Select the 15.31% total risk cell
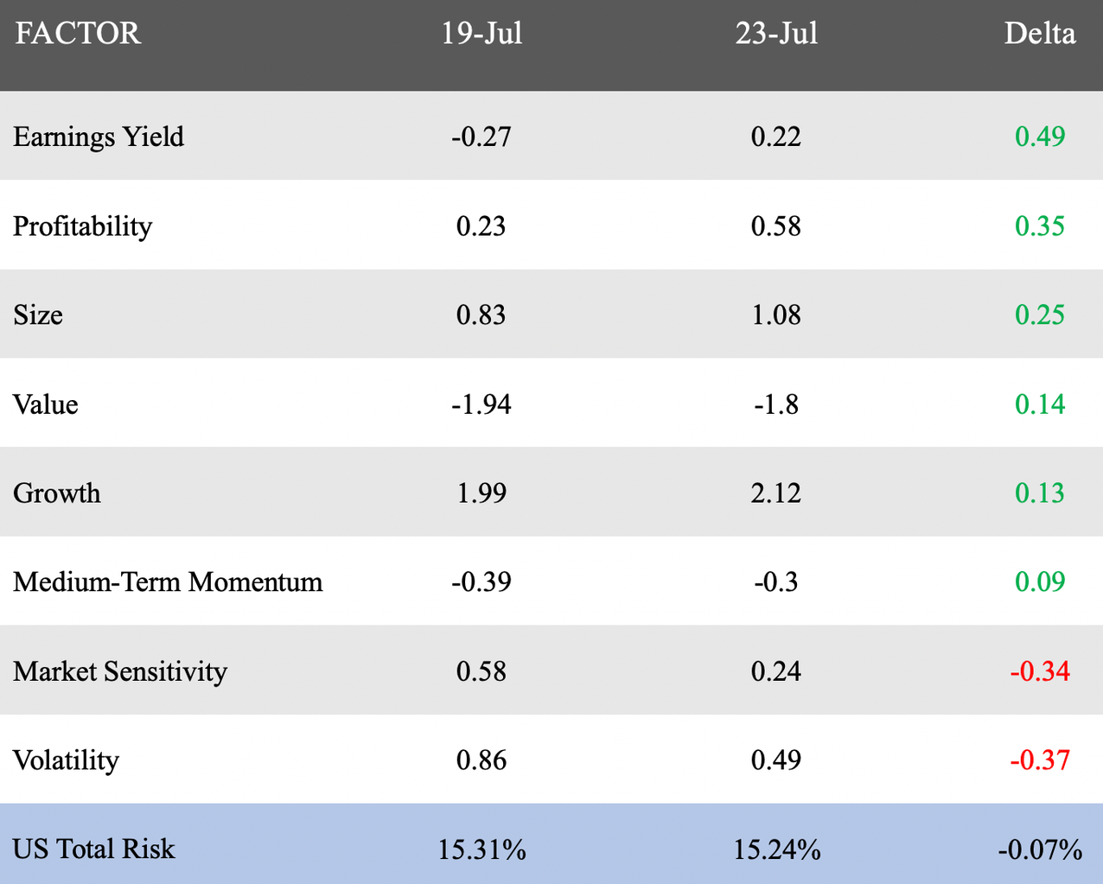Viewport: 1103px width, 884px height. (x=481, y=849)
